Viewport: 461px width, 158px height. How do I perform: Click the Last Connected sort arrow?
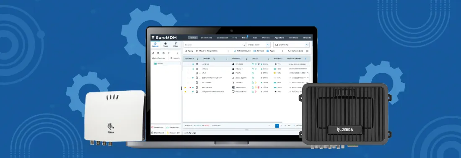click(305, 59)
